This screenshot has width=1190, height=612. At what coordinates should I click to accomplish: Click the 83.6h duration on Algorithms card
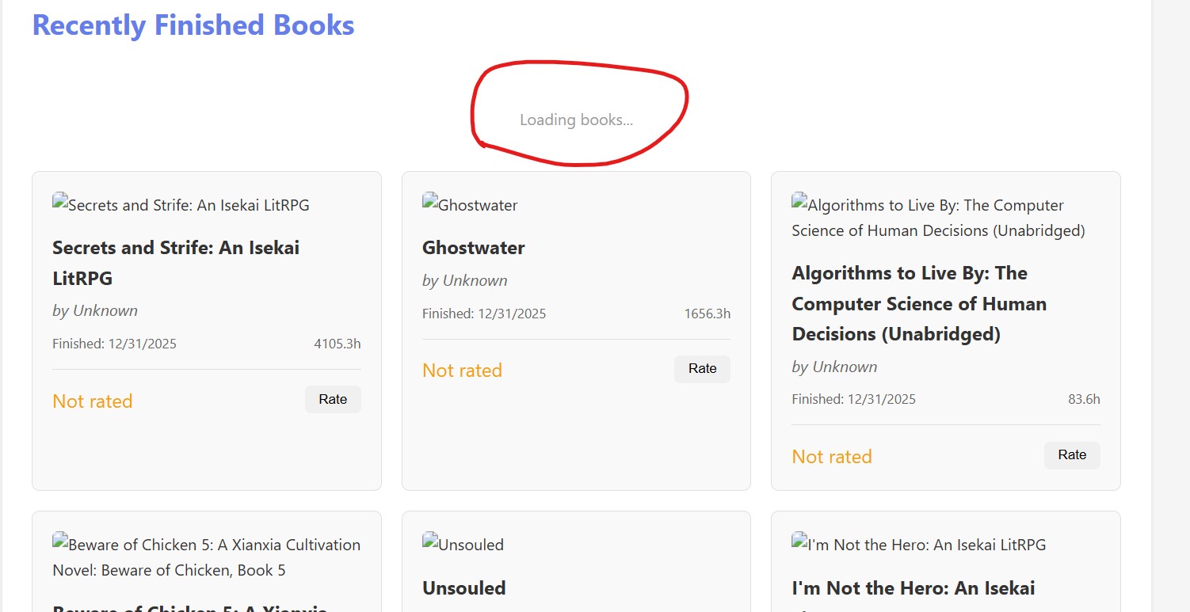(1083, 399)
